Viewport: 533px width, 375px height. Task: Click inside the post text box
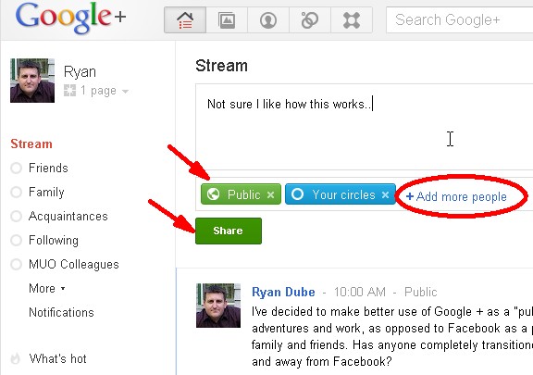[x=364, y=127]
